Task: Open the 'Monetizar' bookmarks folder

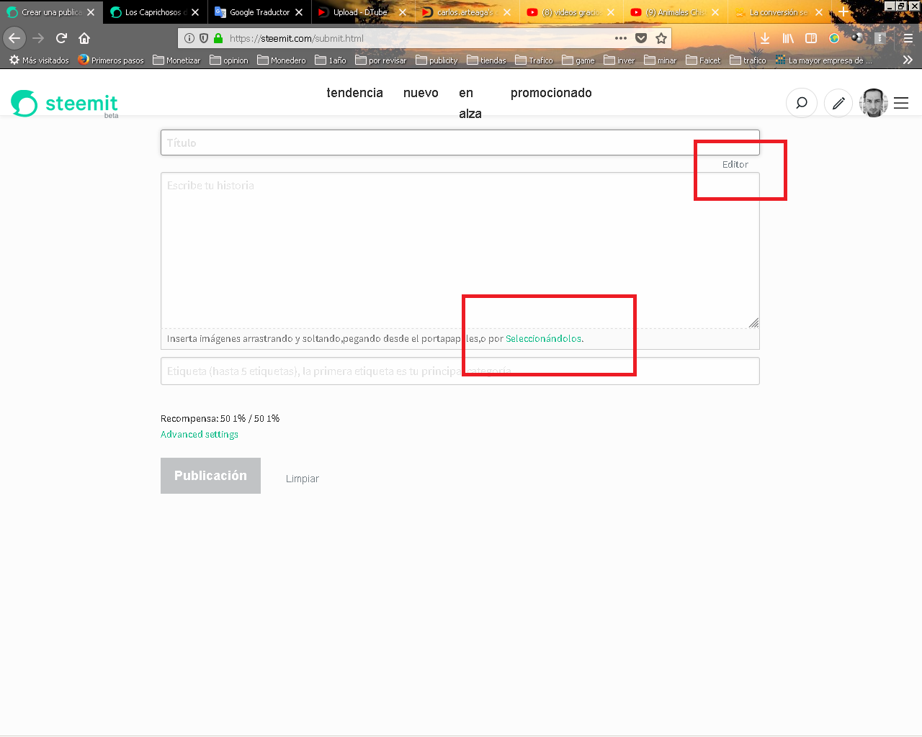Action: click(x=176, y=60)
